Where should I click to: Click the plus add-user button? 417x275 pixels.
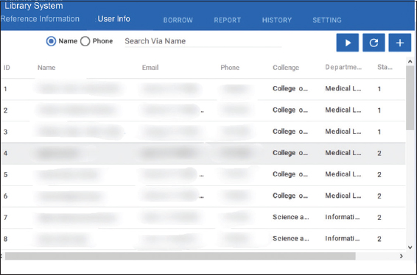point(400,43)
